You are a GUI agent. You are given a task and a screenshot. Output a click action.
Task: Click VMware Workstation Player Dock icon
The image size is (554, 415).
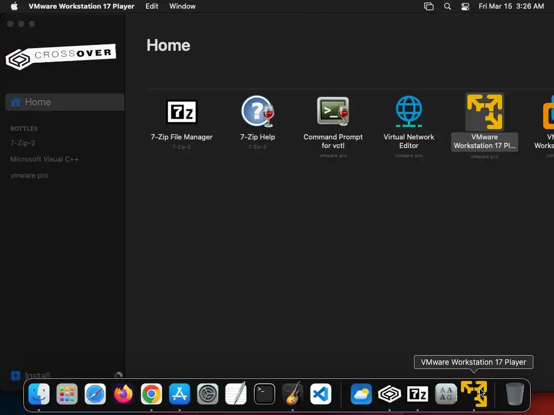(x=474, y=394)
